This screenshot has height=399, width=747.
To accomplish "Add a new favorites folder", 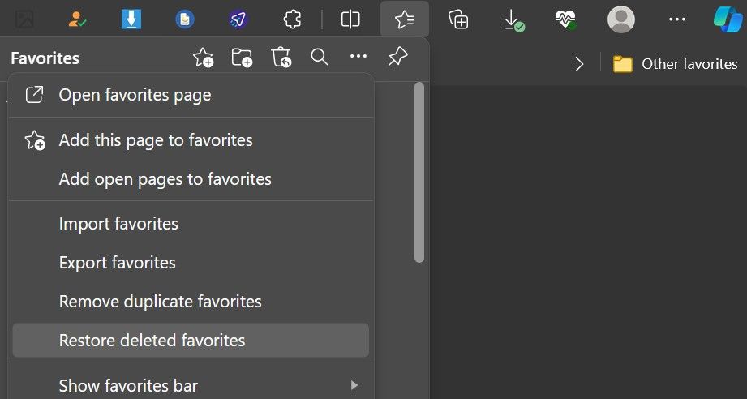I will (x=242, y=58).
